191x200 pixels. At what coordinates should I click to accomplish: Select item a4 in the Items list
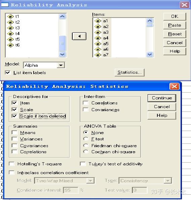pyautogui.click(x=102, y=38)
